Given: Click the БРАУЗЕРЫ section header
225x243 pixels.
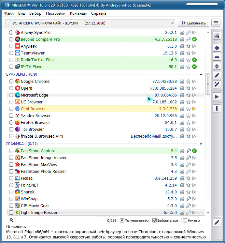Looking at the screenshot, I should [22, 74].
